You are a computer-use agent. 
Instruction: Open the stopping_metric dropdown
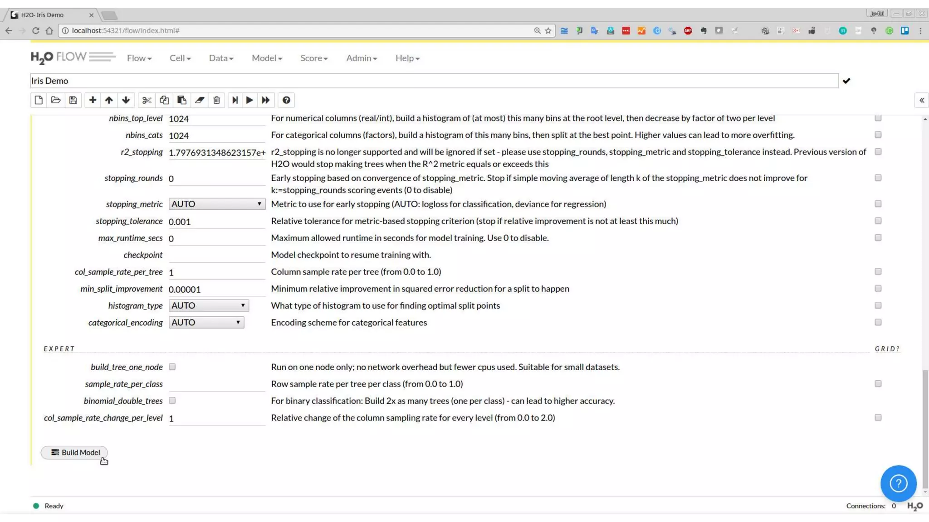(216, 204)
